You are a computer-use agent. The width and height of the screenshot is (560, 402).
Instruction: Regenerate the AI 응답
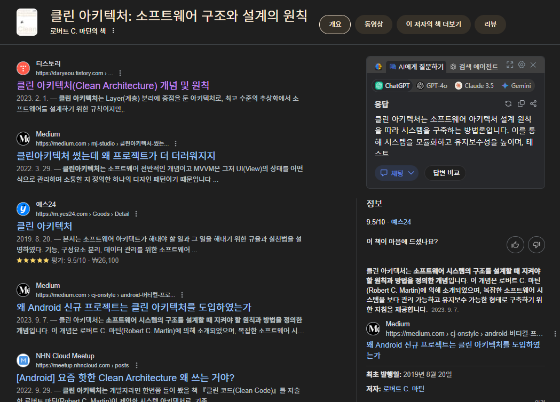point(508,103)
